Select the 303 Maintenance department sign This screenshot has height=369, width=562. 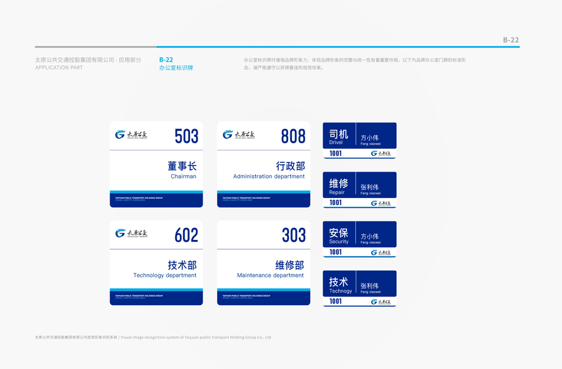(264, 263)
